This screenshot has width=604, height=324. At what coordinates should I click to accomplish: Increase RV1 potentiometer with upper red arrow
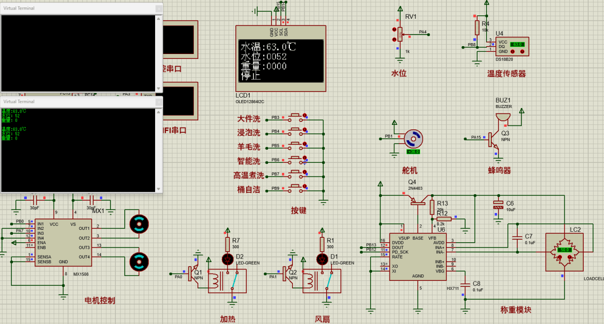[x=395, y=29]
